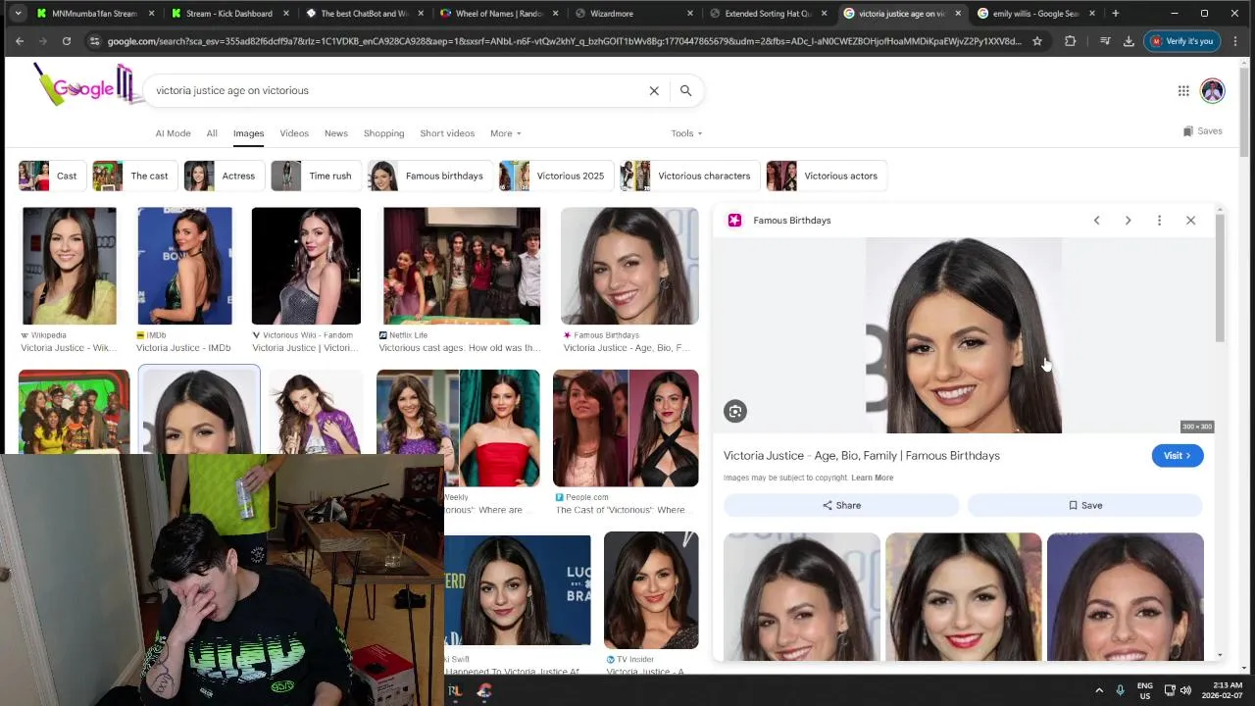This screenshot has height=706, width=1255.
Task: Open the Victoria Justice Famous Birthdays title link
Action: pyautogui.click(x=862, y=456)
